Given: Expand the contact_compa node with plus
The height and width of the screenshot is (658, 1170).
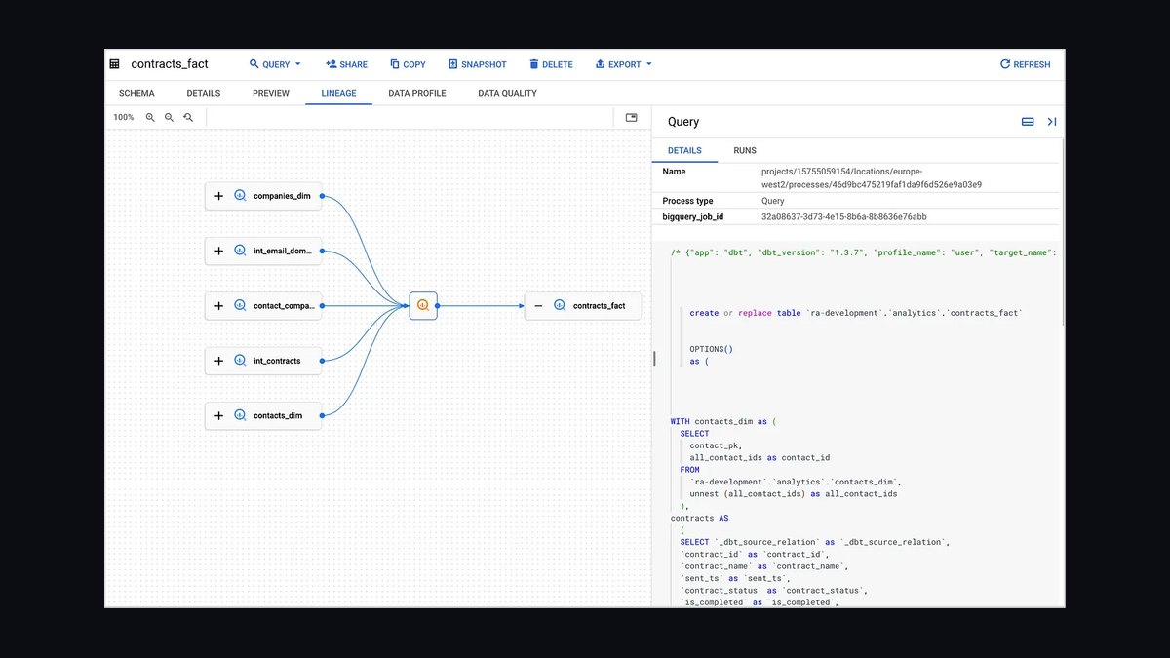Looking at the screenshot, I should (x=218, y=306).
